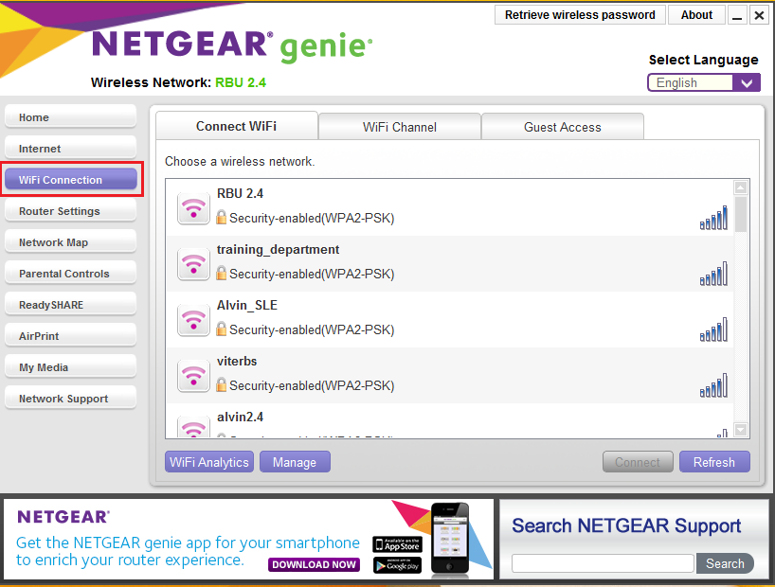This screenshot has height=587, width=775.
Task: Click the English language combo box
Action: point(704,82)
